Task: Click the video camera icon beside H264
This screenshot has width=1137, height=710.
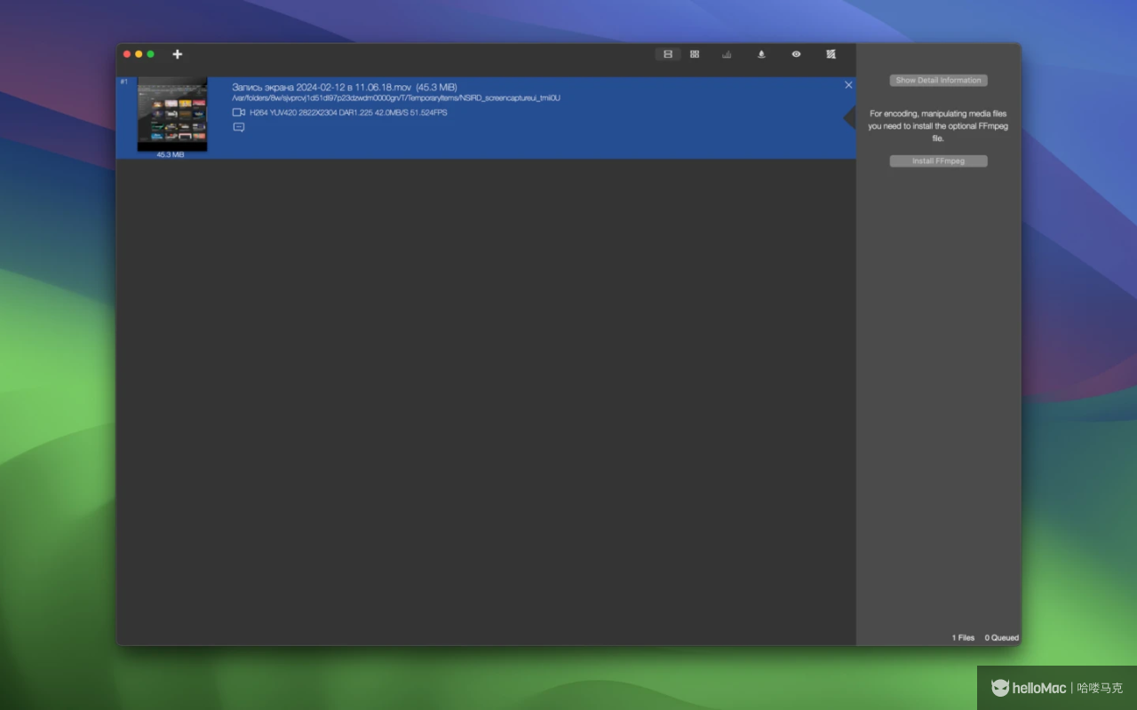Action: click(x=238, y=113)
